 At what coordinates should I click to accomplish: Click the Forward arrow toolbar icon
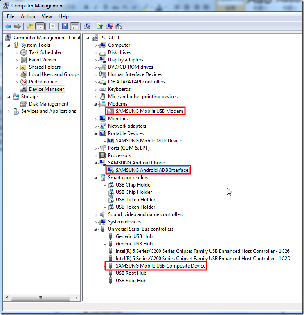pyautogui.click(x=18, y=26)
